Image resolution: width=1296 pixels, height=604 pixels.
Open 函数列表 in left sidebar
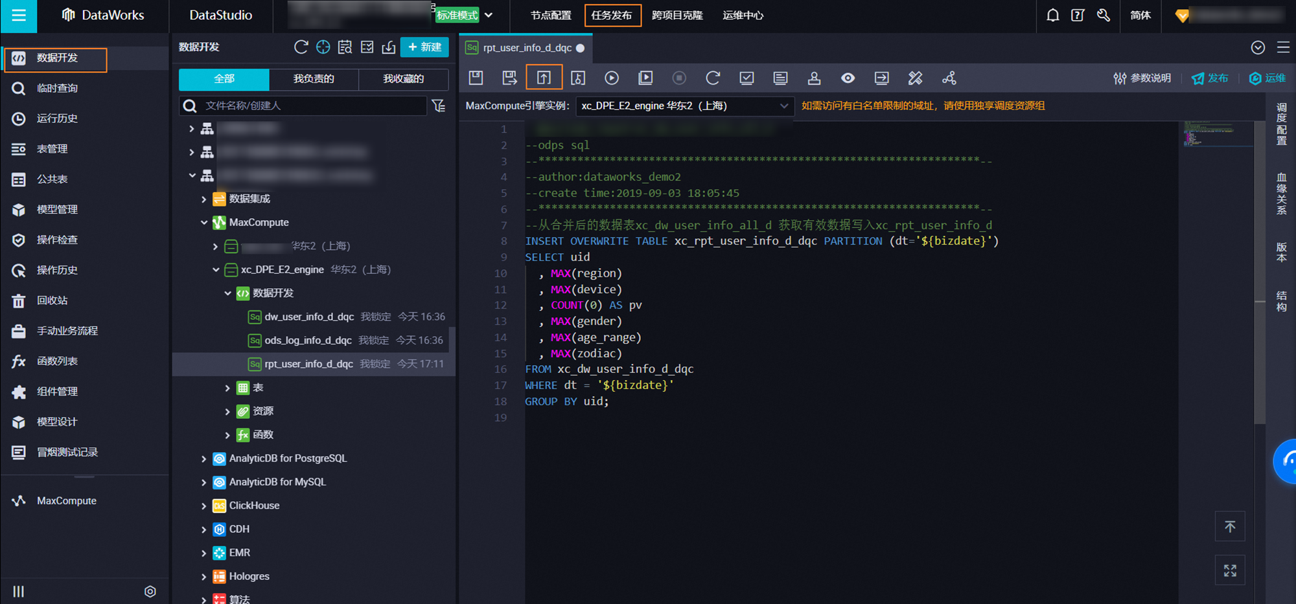[57, 361]
